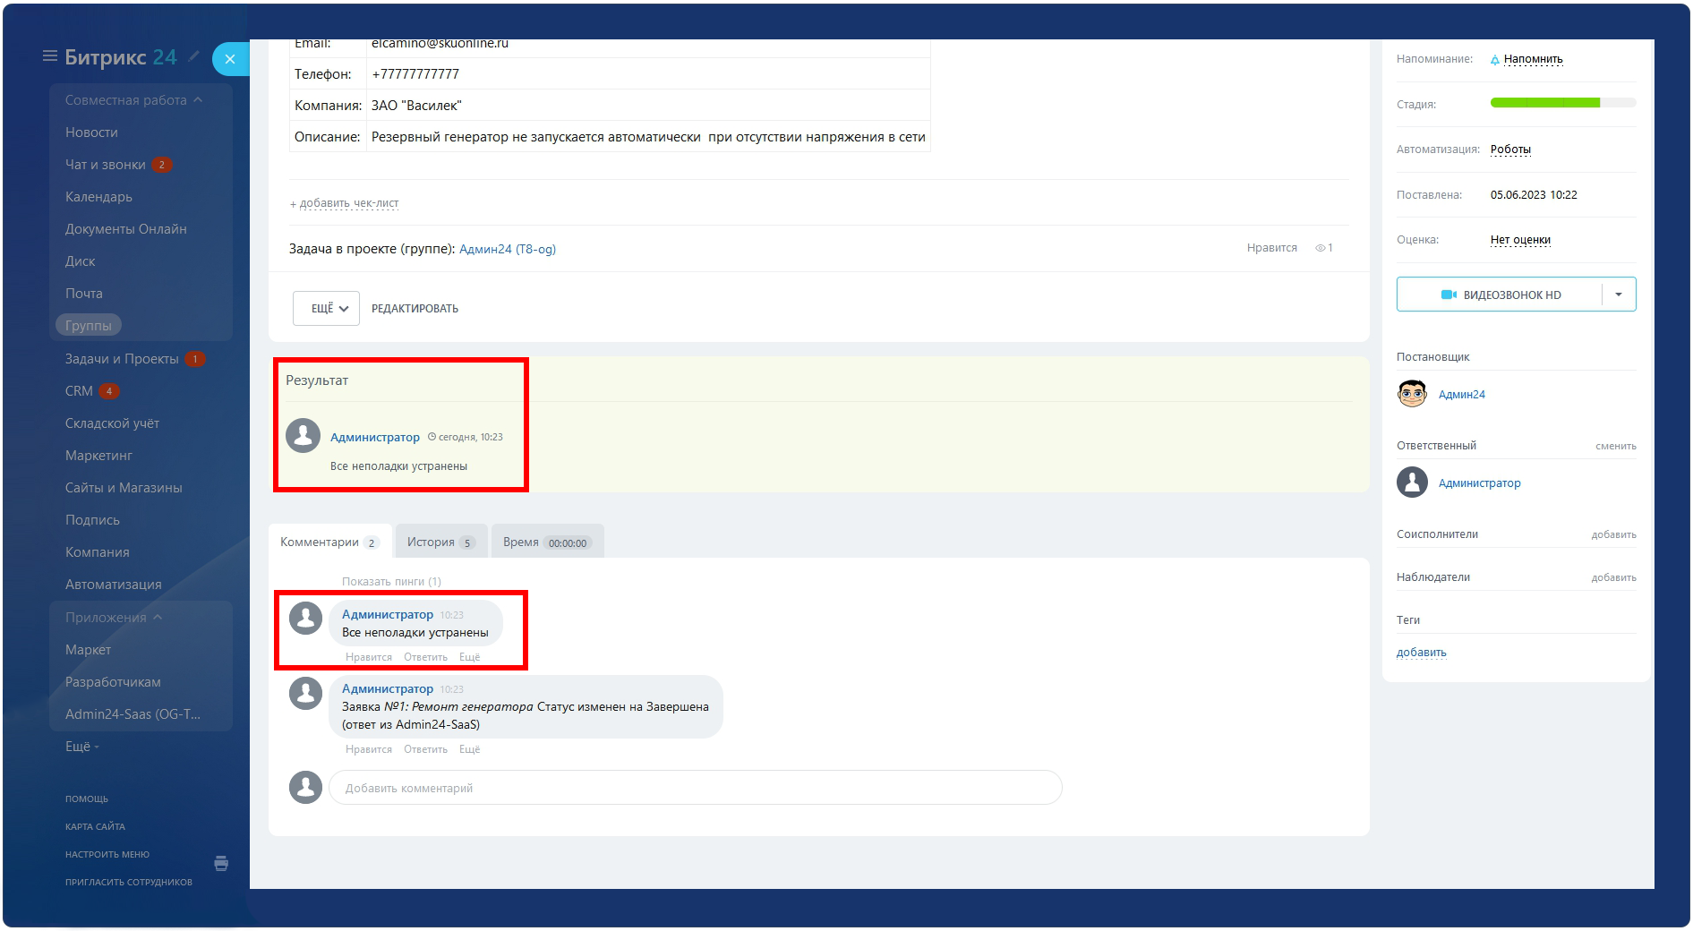Click Показать пинги (1)
The height and width of the screenshot is (931, 1693).
coord(391,582)
